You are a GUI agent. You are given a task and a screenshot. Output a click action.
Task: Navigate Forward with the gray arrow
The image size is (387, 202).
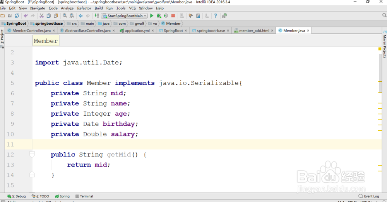click(88, 16)
